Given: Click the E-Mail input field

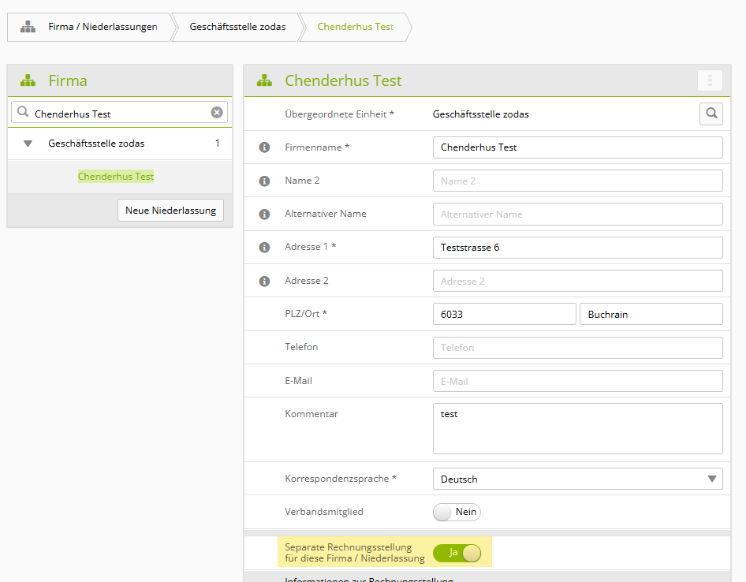Looking at the screenshot, I should coord(577,381).
